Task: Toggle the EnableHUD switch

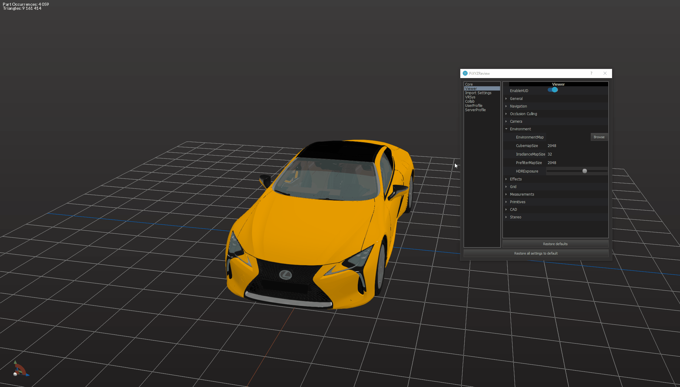Action: click(553, 90)
